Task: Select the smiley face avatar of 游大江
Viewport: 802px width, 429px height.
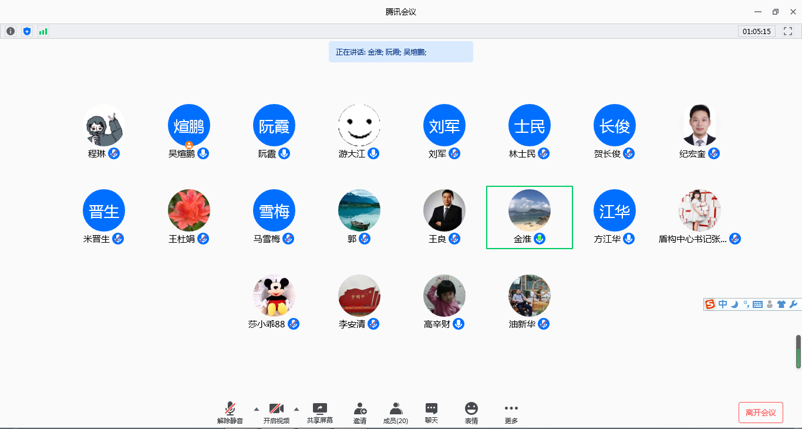Action: [359, 125]
